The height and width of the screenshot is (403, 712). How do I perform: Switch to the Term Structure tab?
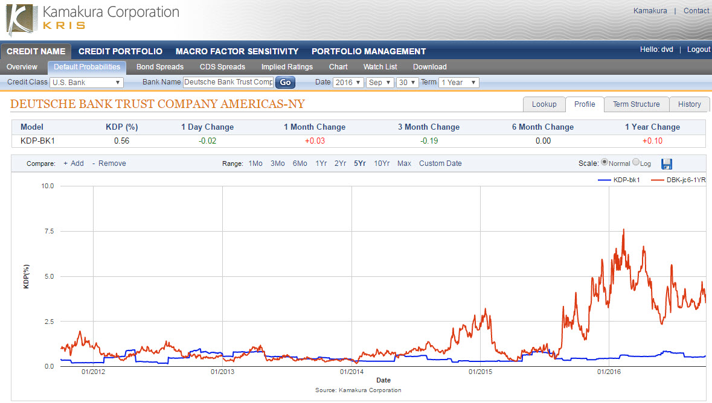(636, 104)
